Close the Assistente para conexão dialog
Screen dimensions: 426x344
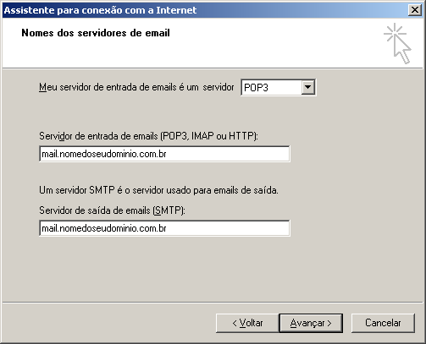tap(415, 10)
